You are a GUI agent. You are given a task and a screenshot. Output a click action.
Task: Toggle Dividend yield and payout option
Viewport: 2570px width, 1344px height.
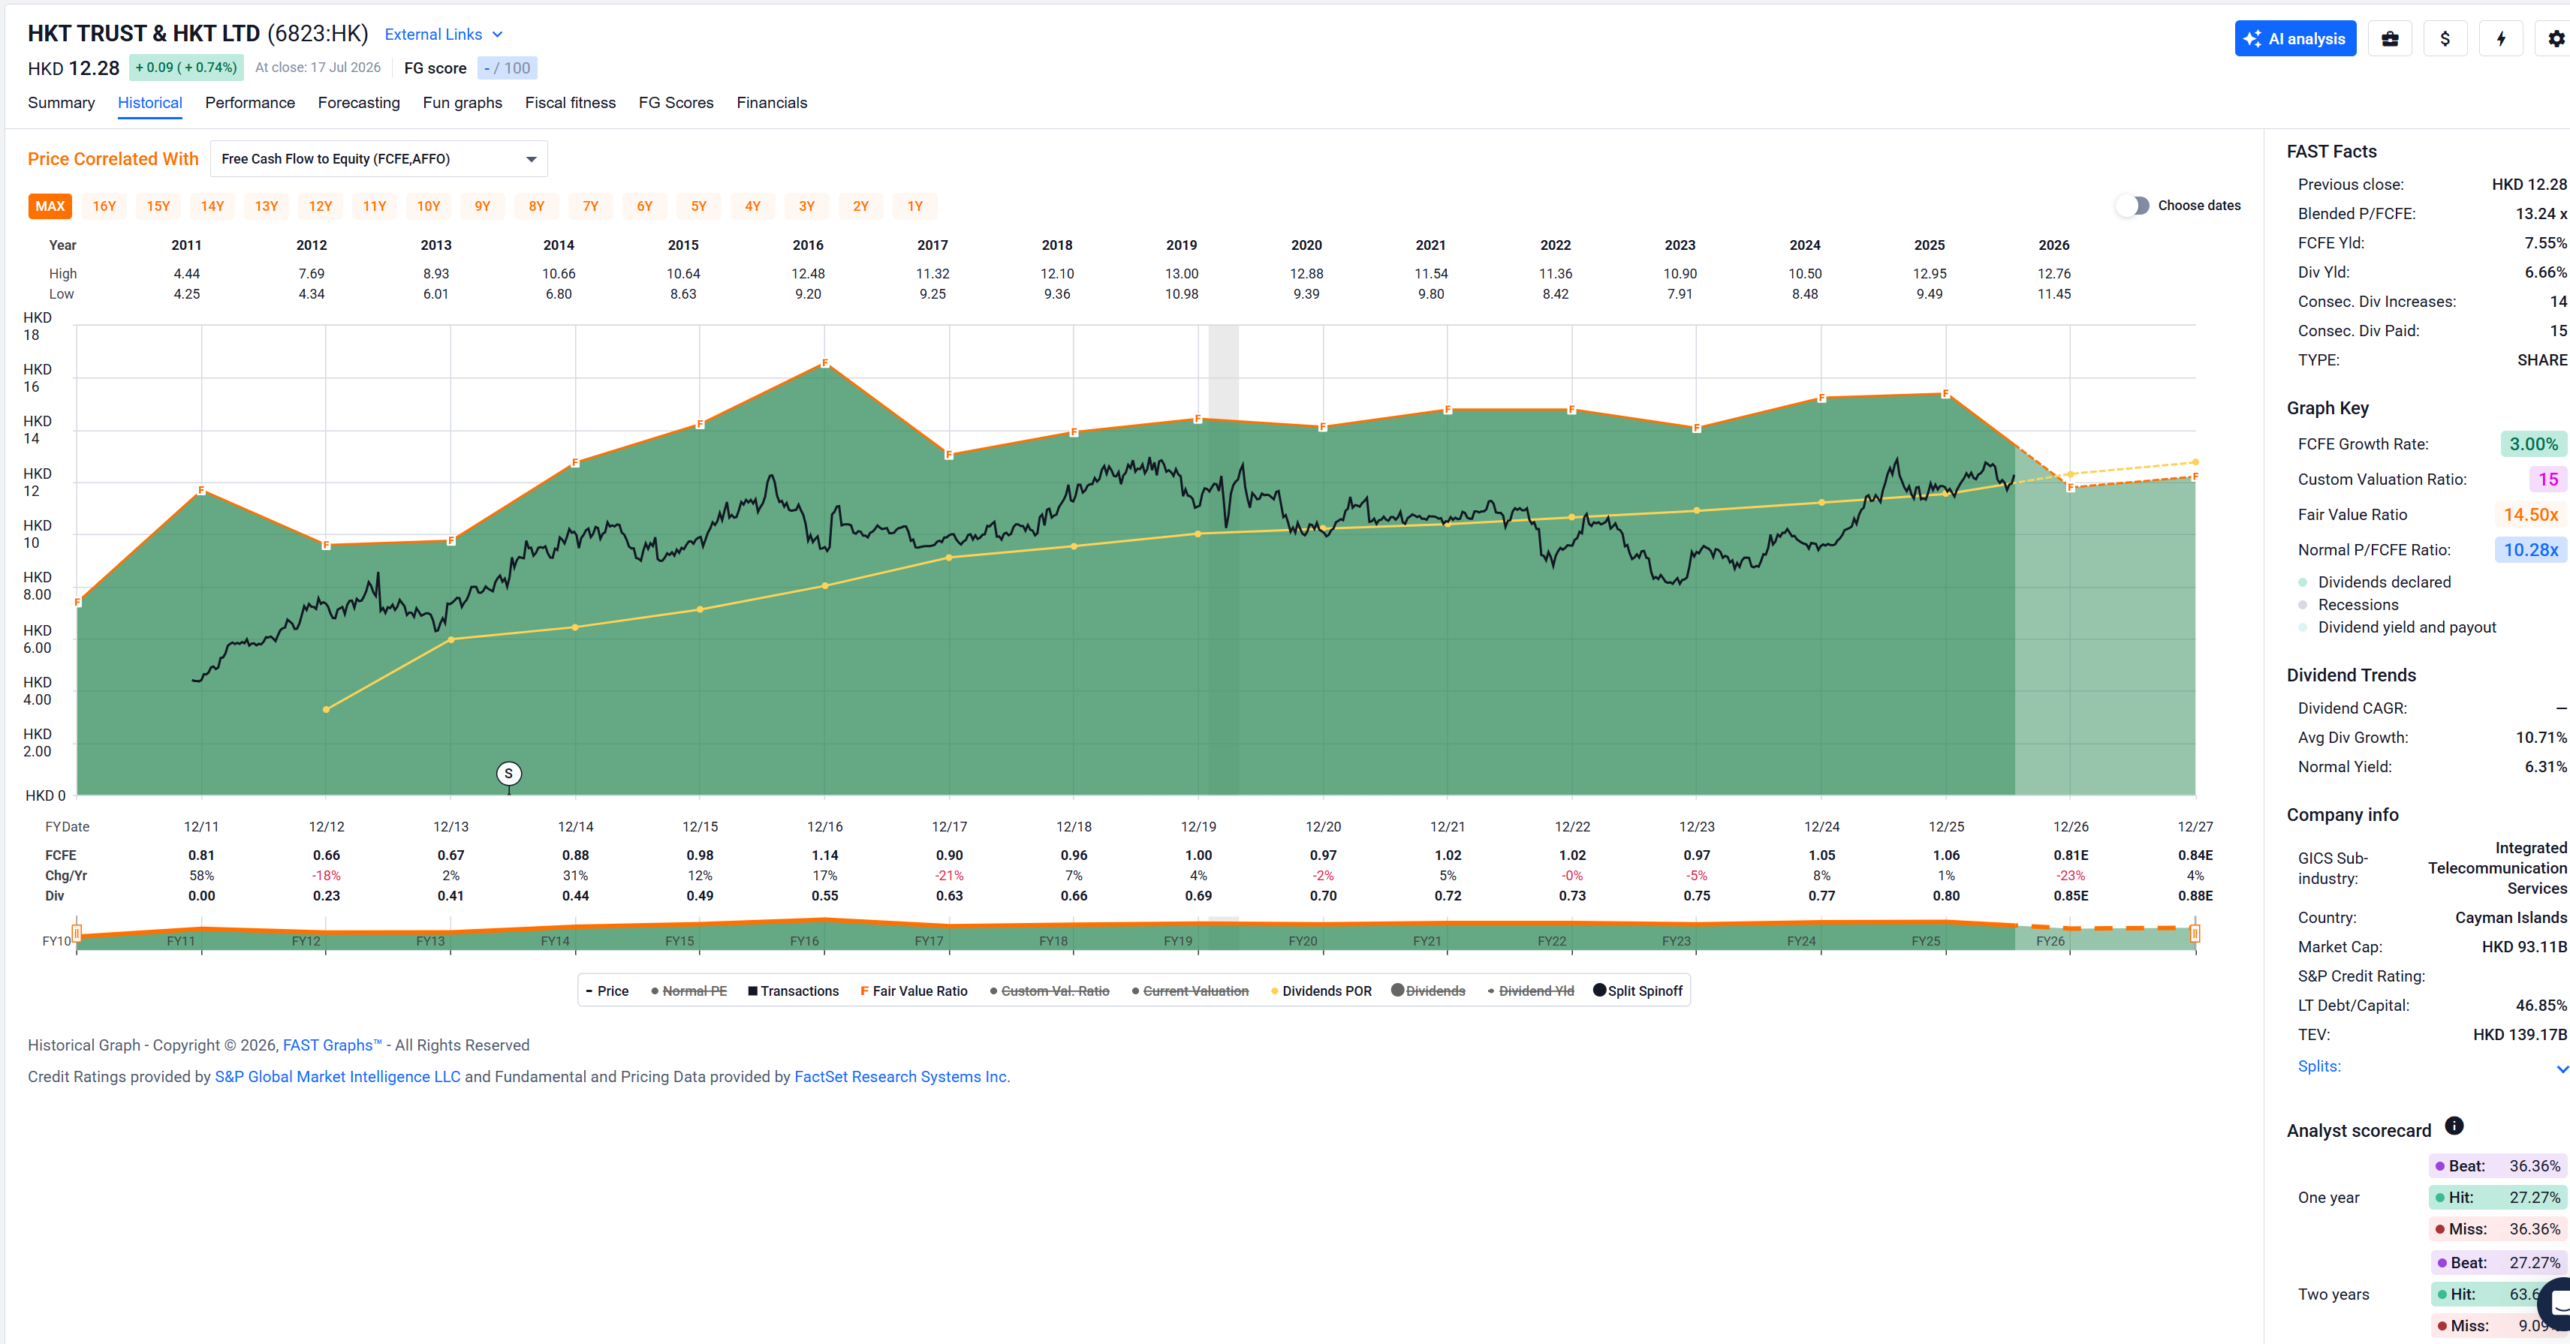(2397, 627)
